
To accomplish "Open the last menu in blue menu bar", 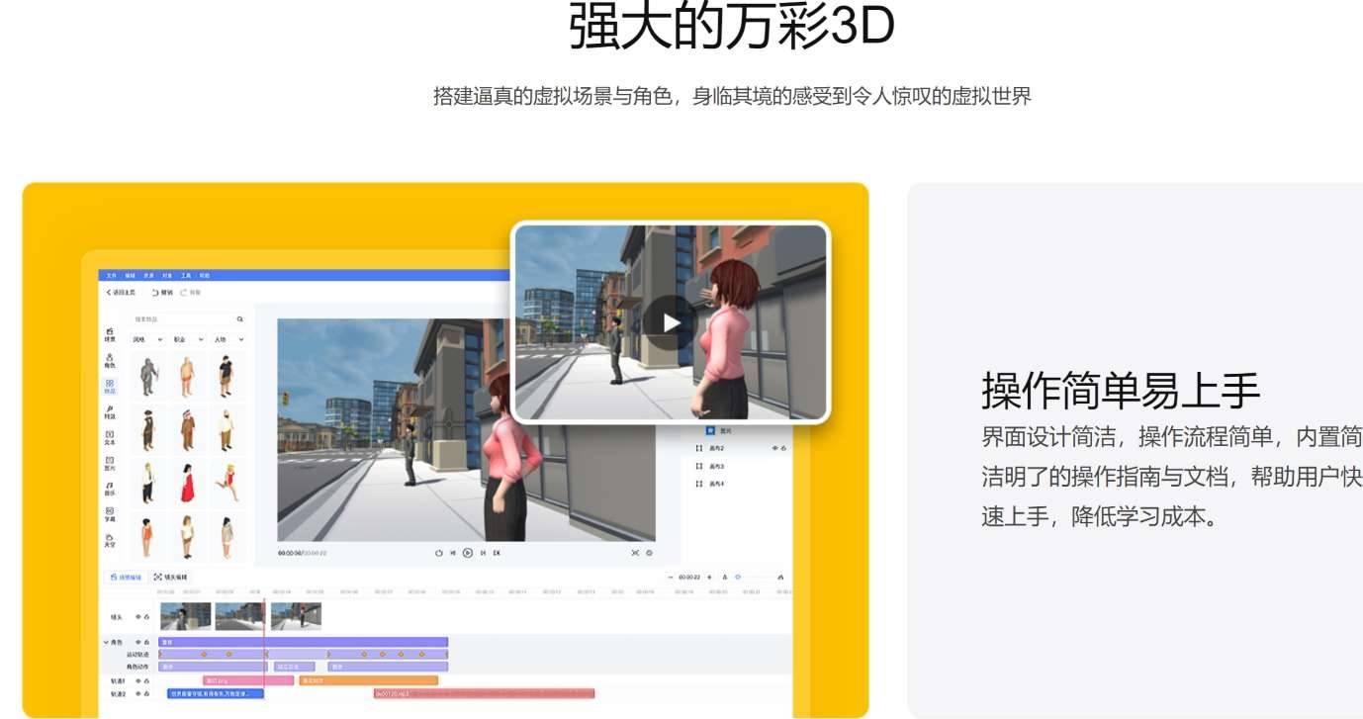I will pos(204,275).
